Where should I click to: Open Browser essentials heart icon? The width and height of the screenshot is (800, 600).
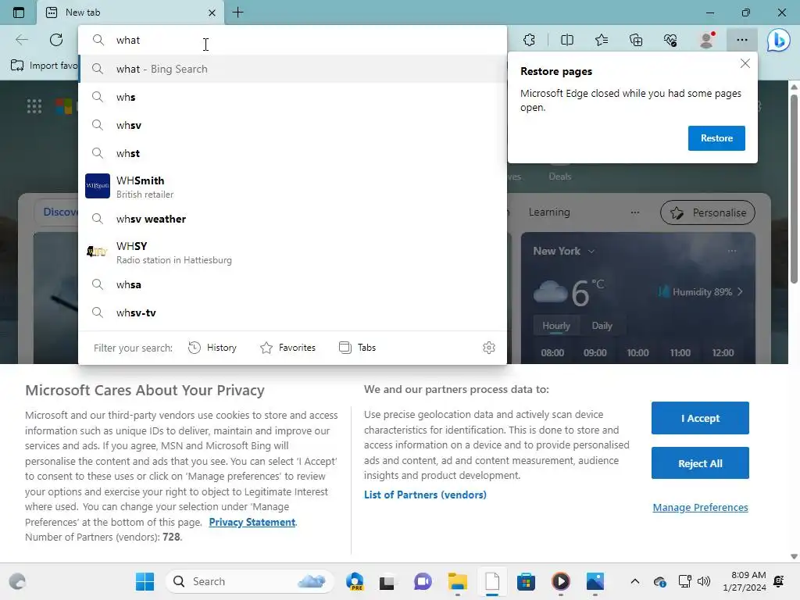click(x=670, y=40)
